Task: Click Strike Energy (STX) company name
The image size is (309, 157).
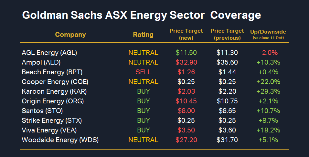Action: coord(52,120)
